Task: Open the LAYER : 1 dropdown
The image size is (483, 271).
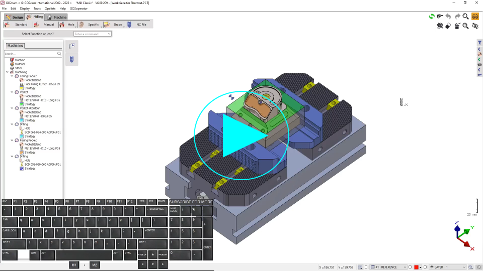Action: (448, 267)
